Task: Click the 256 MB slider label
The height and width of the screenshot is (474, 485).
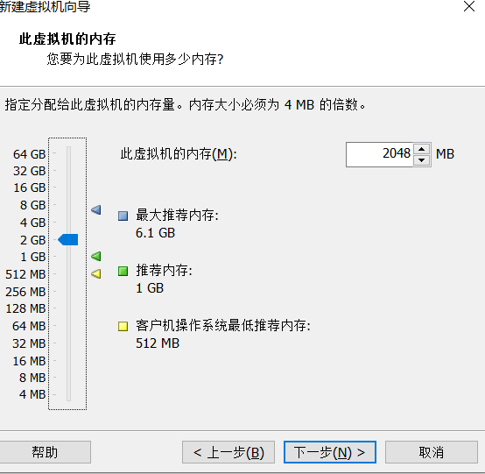Action: [x=25, y=292]
